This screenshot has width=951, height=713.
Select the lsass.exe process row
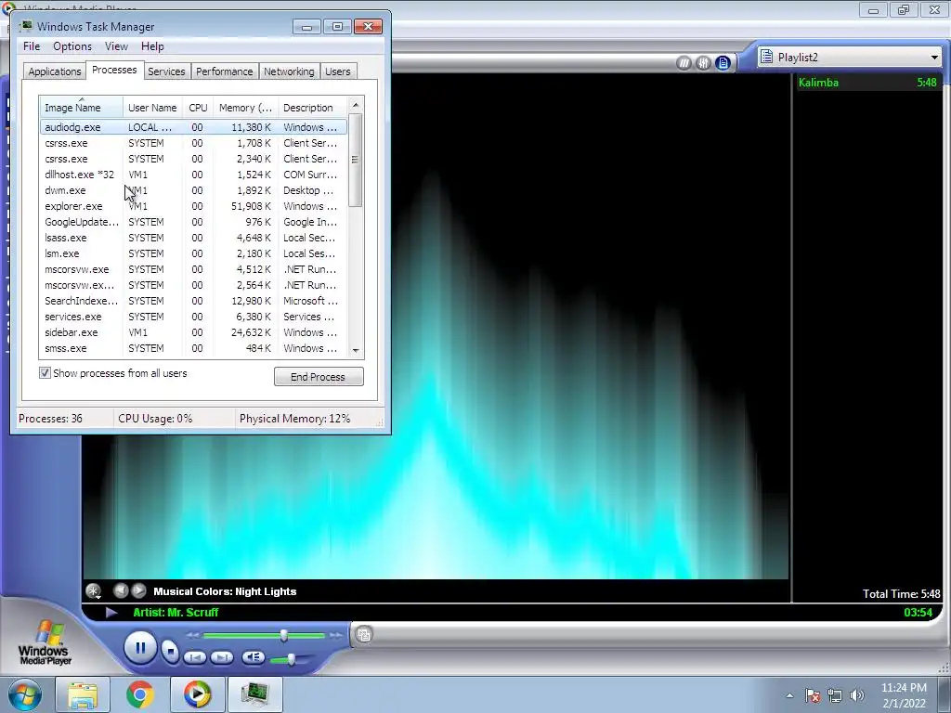point(193,238)
